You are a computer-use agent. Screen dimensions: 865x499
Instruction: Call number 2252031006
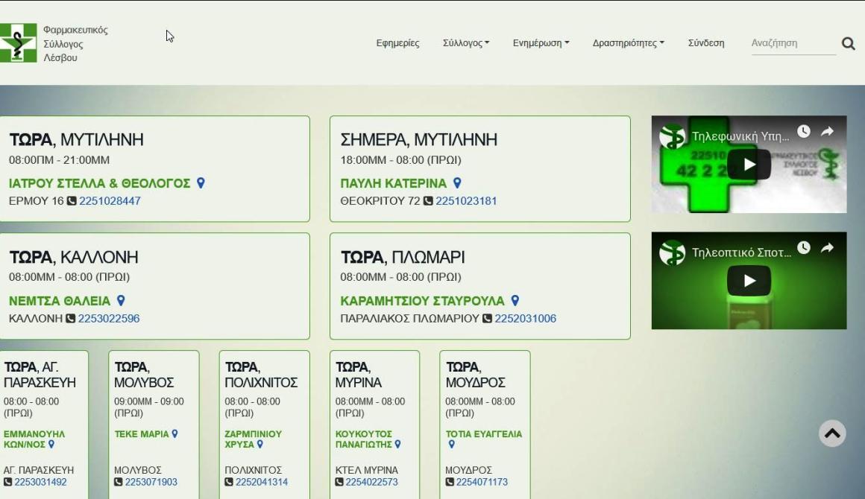(x=525, y=318)
